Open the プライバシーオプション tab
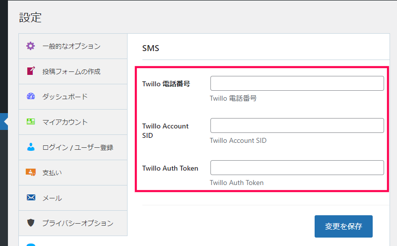This screenshot has height=246, width=397. (x=73, y=223)
